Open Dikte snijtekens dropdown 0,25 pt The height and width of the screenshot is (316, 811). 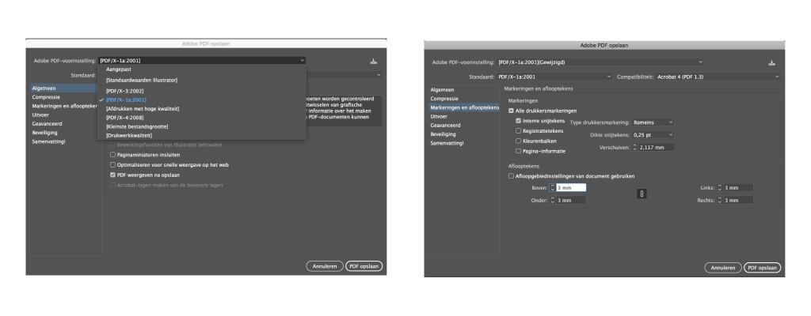(x=653, y=135)
